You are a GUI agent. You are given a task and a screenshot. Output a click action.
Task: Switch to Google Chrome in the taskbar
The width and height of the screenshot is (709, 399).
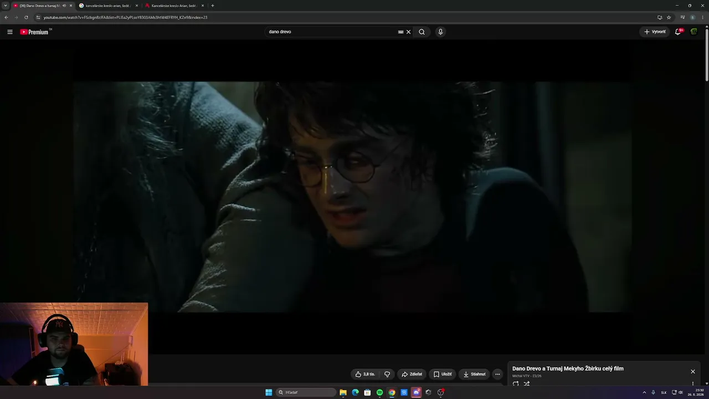pyautogui.click(x=392, y=392)
